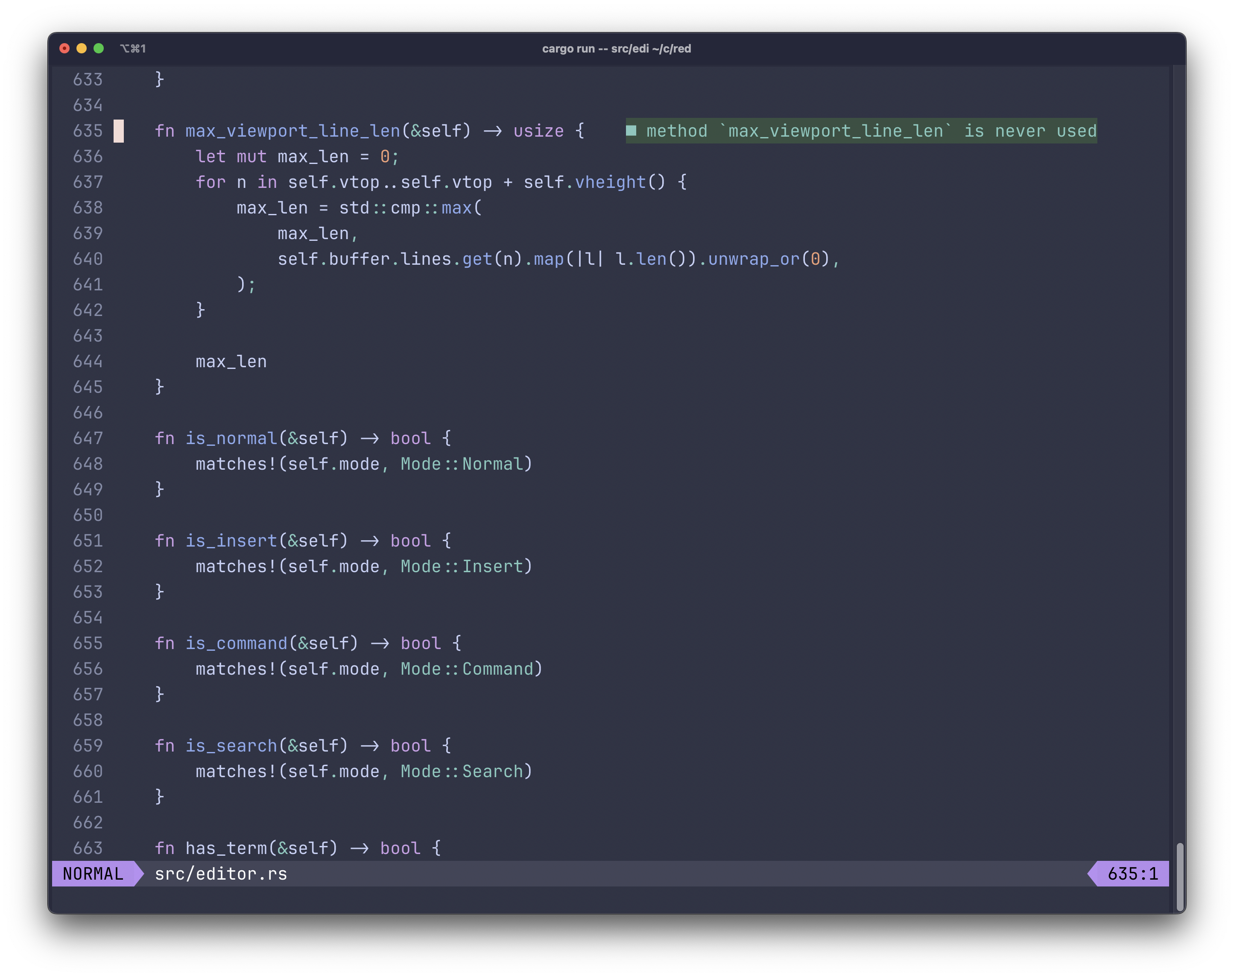
Task: Click the is_command function name
Action: click(236, 643)
